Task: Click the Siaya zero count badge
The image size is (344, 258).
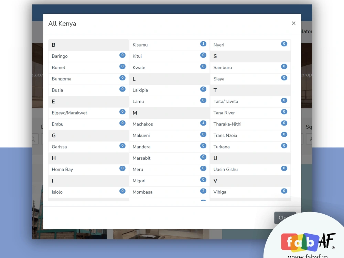Action: click(284, 78)
